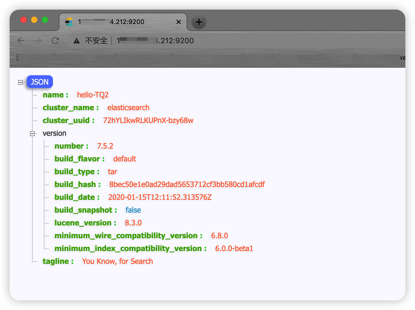Reload the current page
415x310 pixels.
click(x=55, y=41)
